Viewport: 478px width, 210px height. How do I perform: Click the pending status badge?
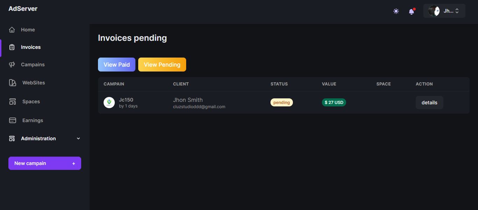coord(281,103)
